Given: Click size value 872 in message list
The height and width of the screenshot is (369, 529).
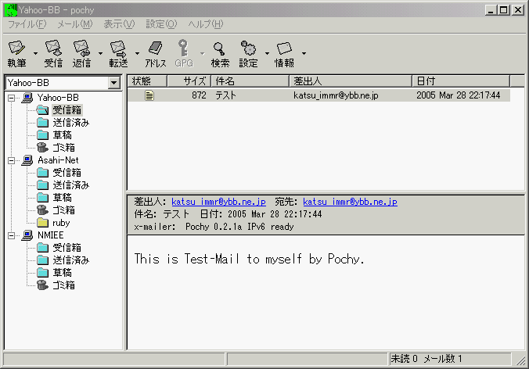Looking at the screenshot, I should click(199, 95).
